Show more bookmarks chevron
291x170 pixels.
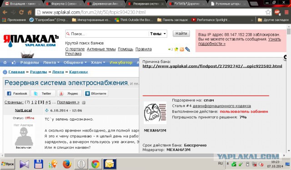coord(252,20)
